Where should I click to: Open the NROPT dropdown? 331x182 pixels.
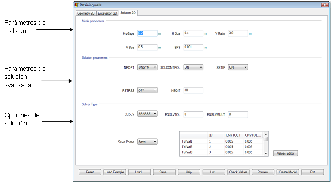[147, 67]
